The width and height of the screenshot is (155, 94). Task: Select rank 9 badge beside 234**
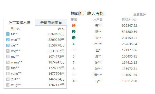(x=8, y=79)
